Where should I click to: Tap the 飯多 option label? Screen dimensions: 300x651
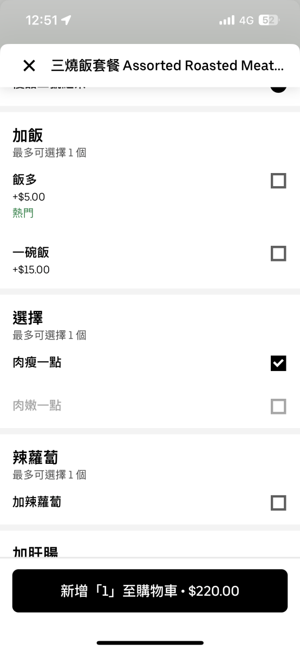[25, 180]
